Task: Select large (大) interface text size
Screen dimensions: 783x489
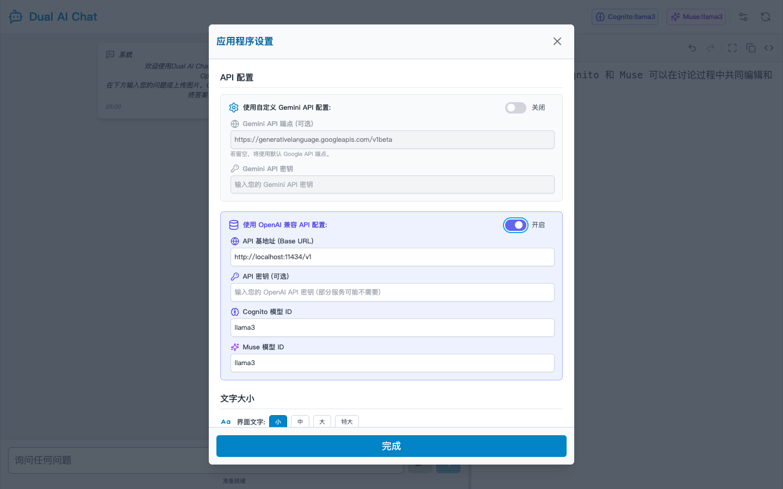Action: pos(322,422)
